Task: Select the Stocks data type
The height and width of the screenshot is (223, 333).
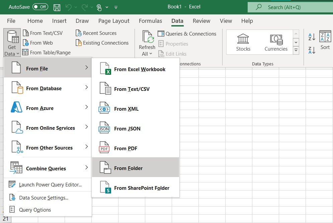Action: click(x=243, y=42)
